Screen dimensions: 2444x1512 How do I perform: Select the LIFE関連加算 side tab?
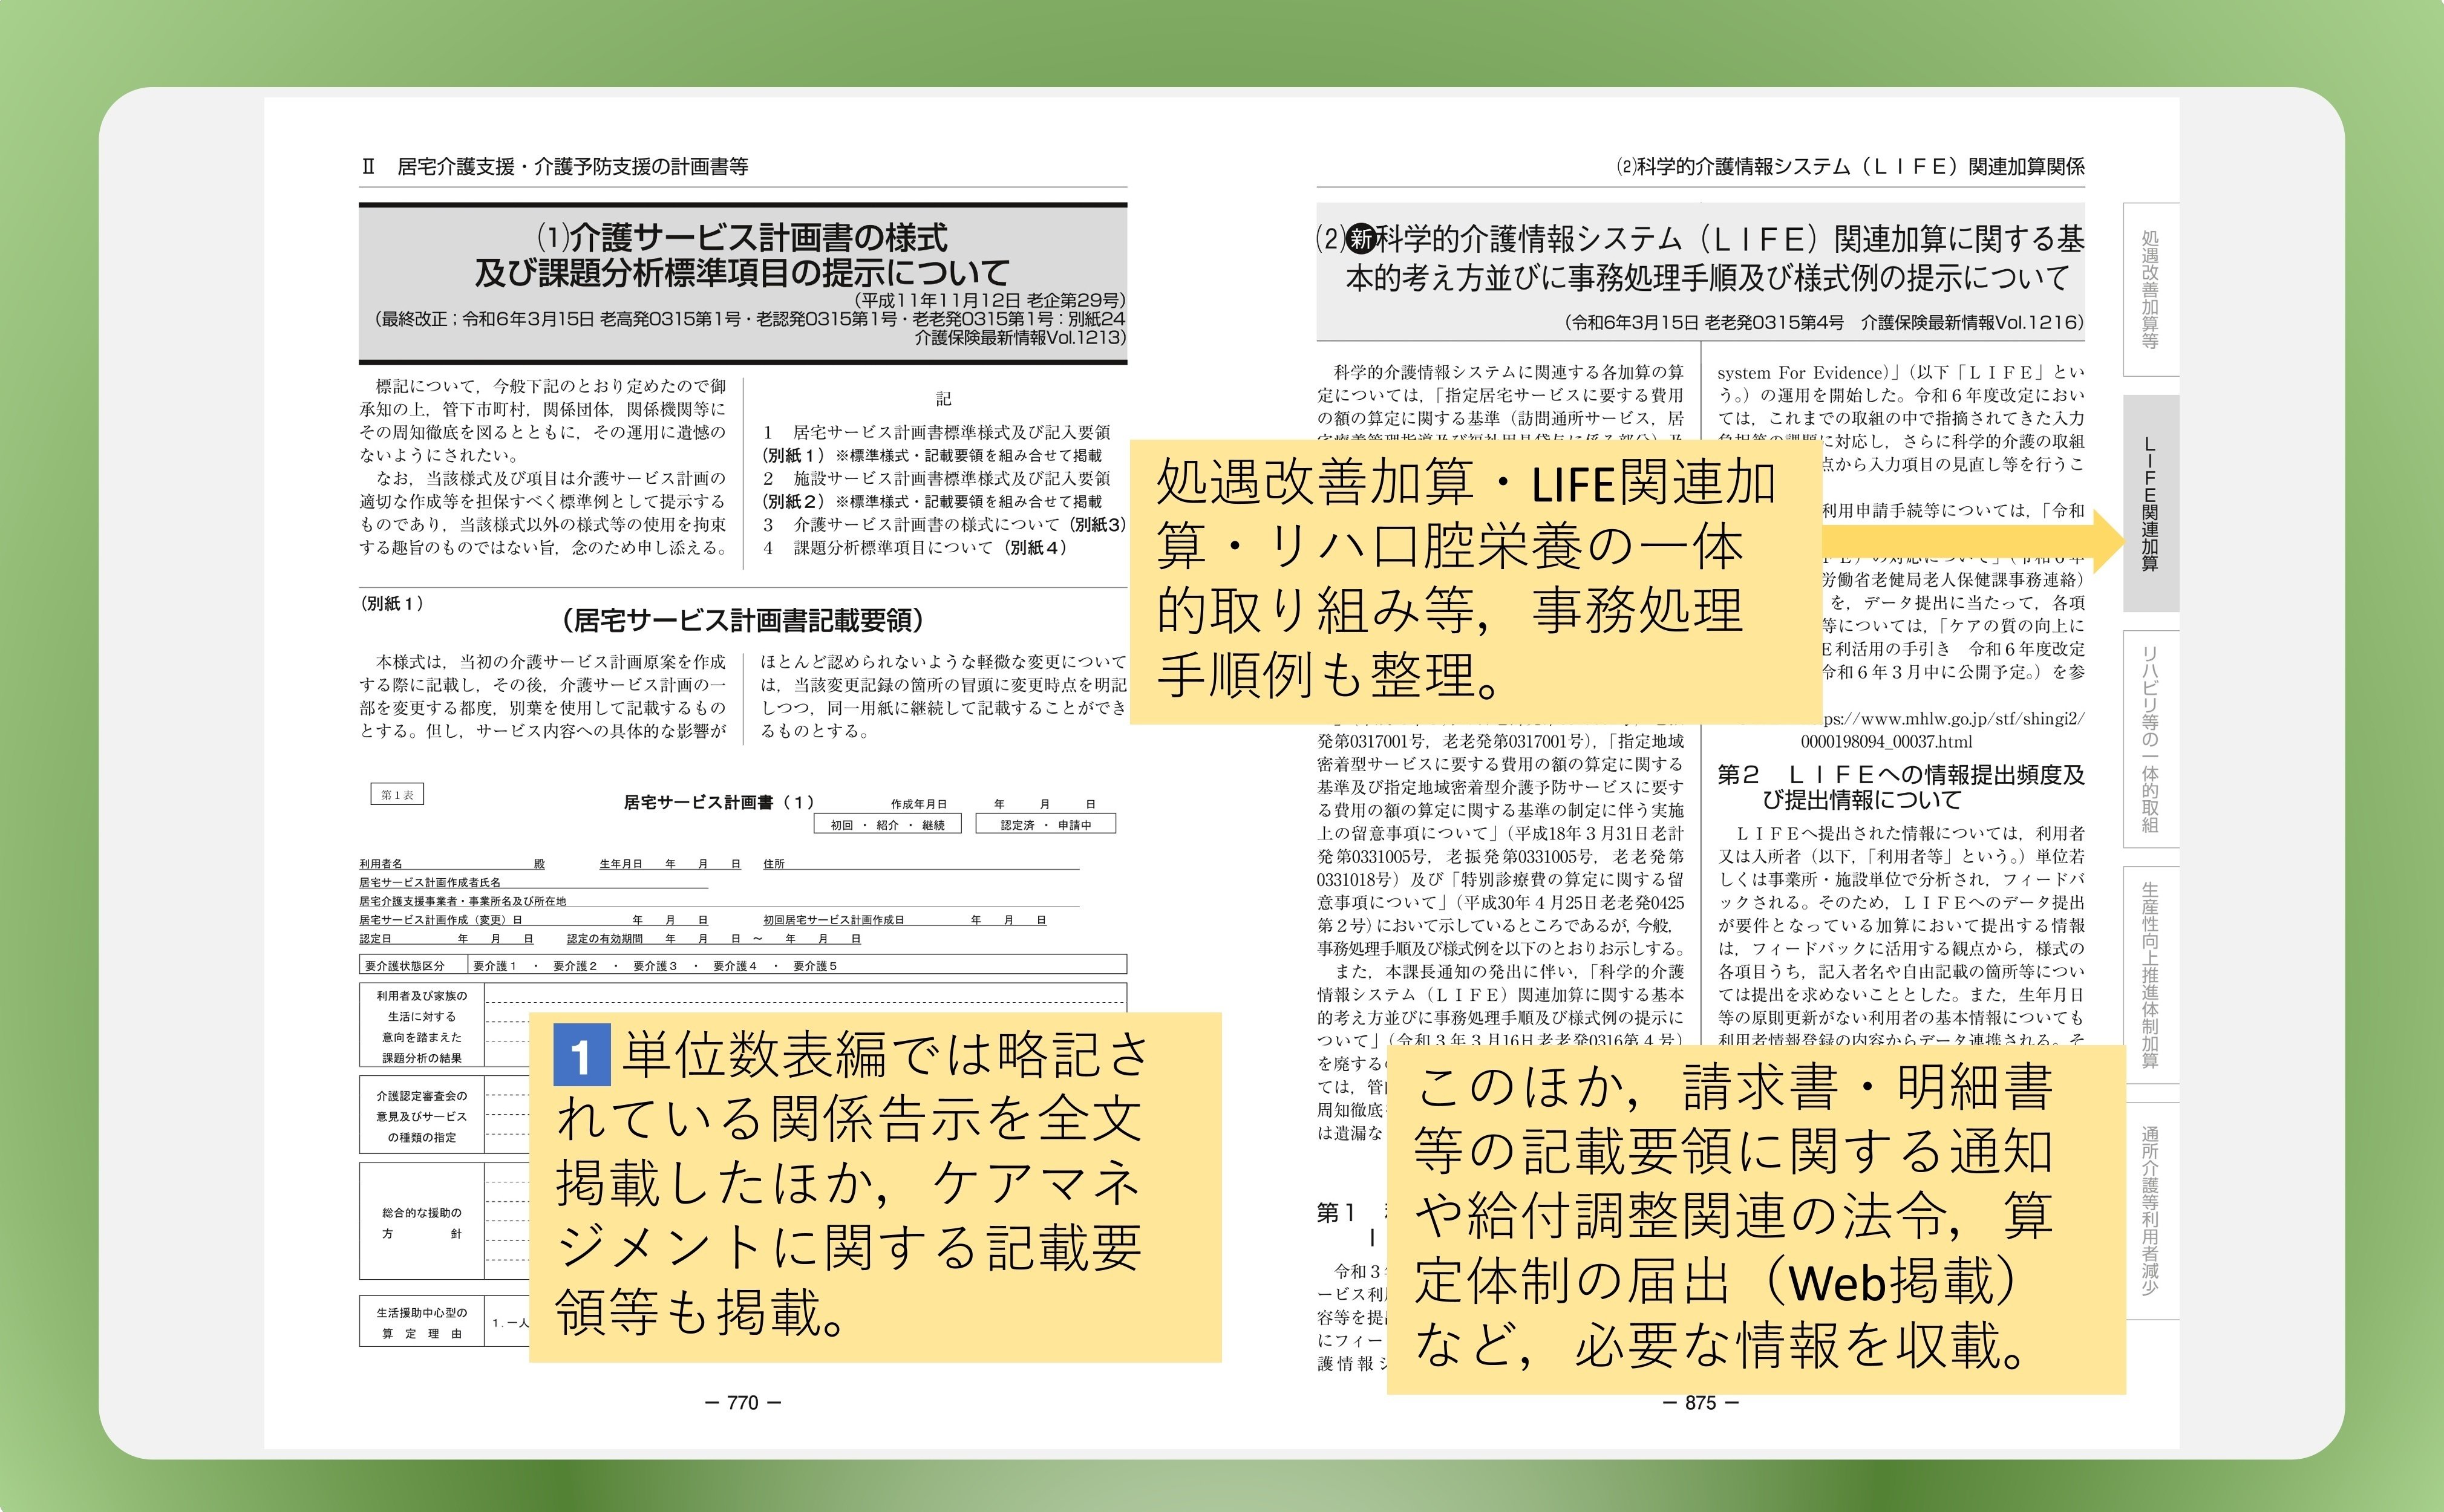[2150, 503]
